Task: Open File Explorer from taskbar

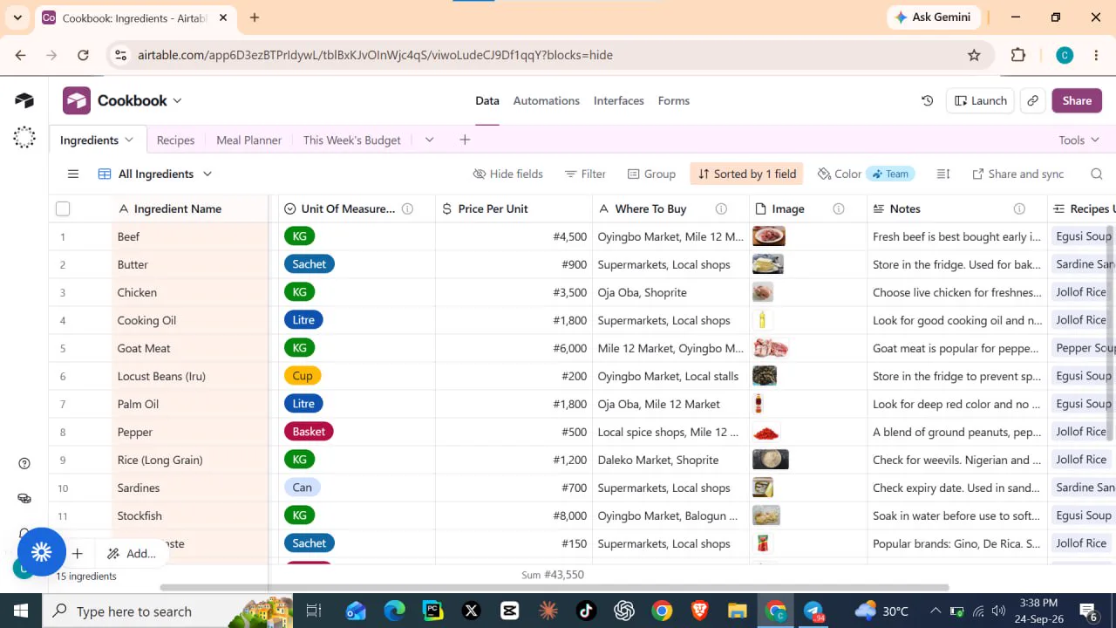Action: point(738,611)
